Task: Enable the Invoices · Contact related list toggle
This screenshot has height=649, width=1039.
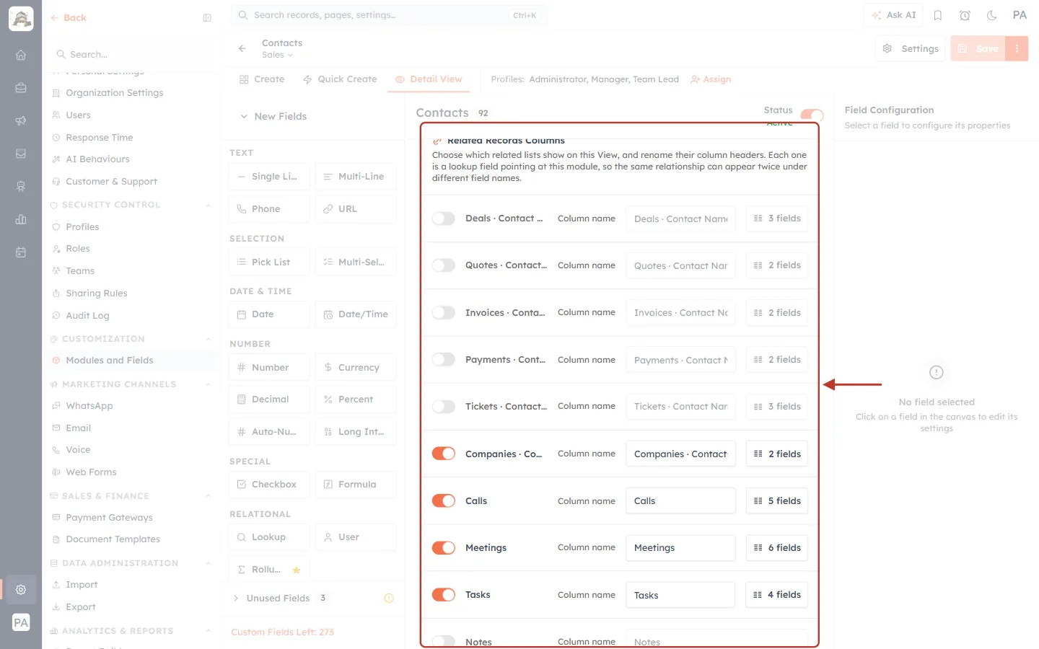Action: 444,312
